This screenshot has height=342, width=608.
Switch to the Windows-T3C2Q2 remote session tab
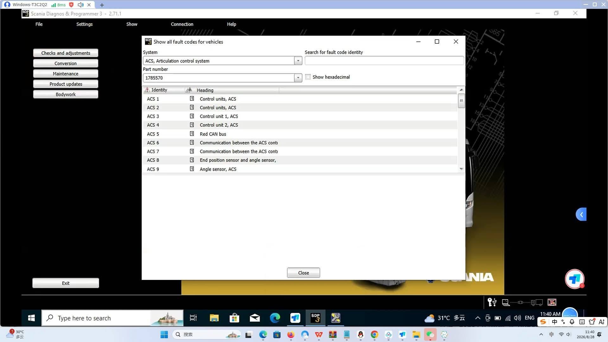click(30, 5)
